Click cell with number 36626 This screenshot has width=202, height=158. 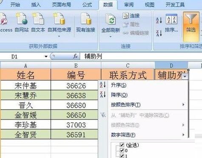click(x=74, y=86)
